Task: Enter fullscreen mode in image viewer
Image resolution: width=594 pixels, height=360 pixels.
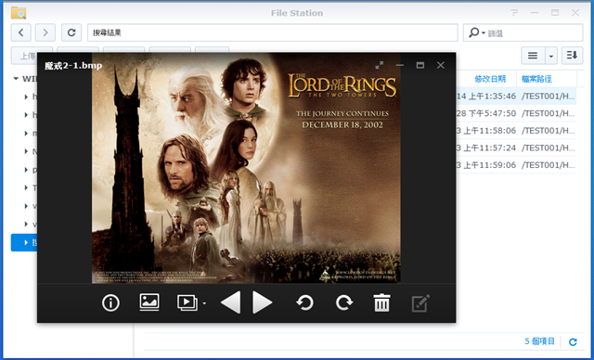Action: (x=380, y=65)
